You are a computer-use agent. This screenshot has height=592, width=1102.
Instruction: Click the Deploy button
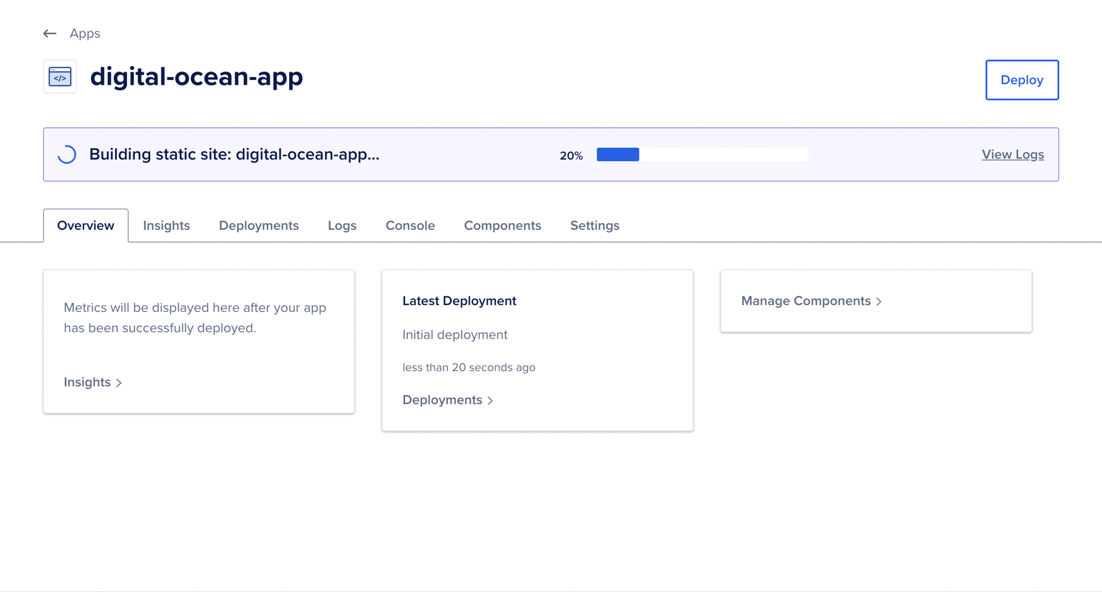[1021, 80]
